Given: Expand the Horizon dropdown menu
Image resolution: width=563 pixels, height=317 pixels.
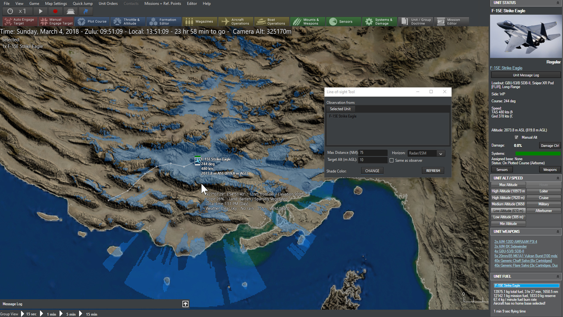Looking at the screenshot, I should 440,153.
